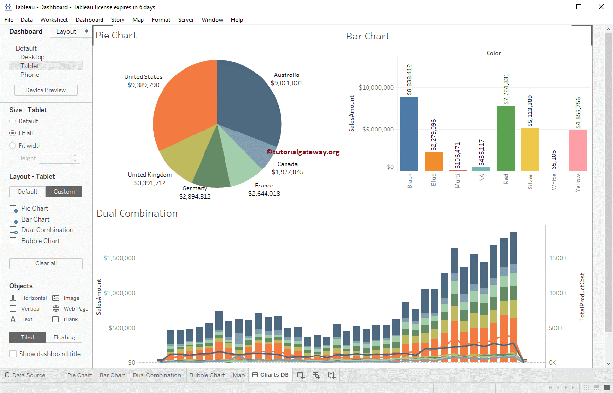This screenshot has height=393, width=613.
Task: Select the Image object icon
Action: 56,298
